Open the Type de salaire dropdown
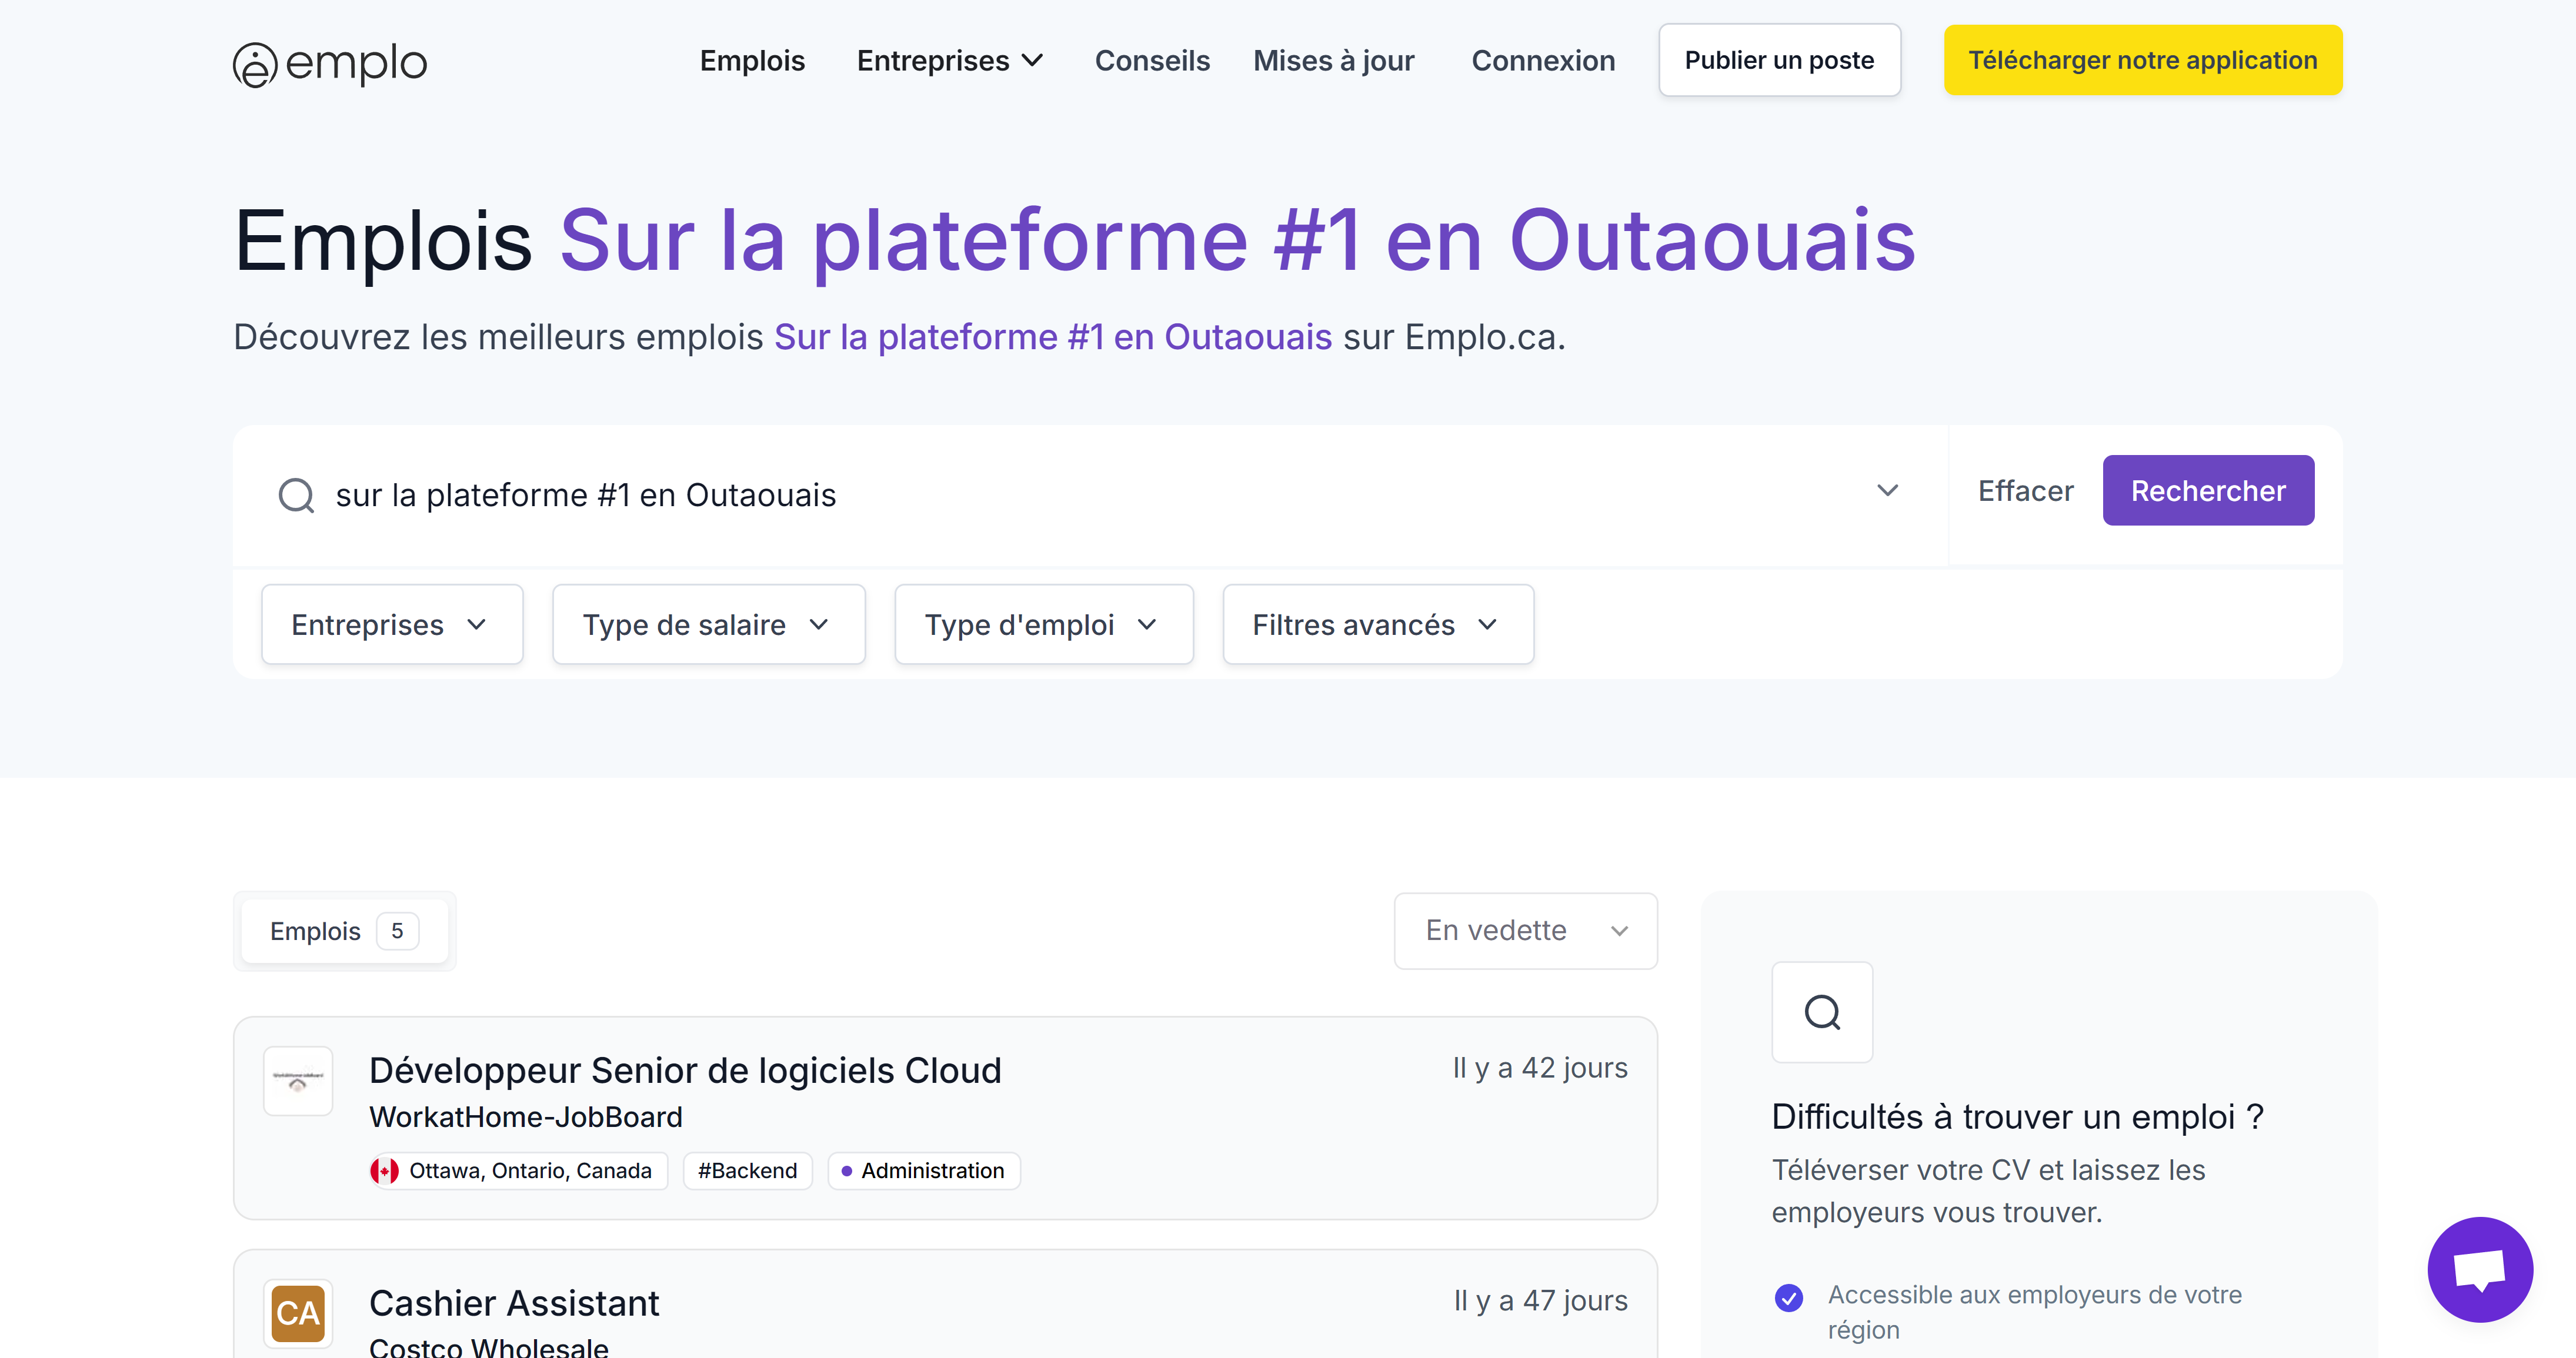The width and height of the screenshot is (2576, 1358). (x=708, y=624)
